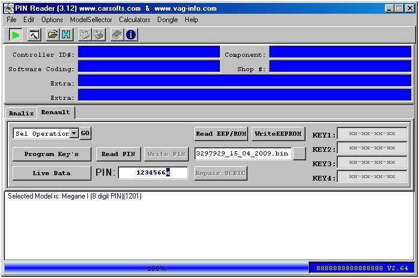The width and height of the screenshot is (419, 278).
Task: Expand the Sel Operation dropdown
Action: tap(74, 133)
